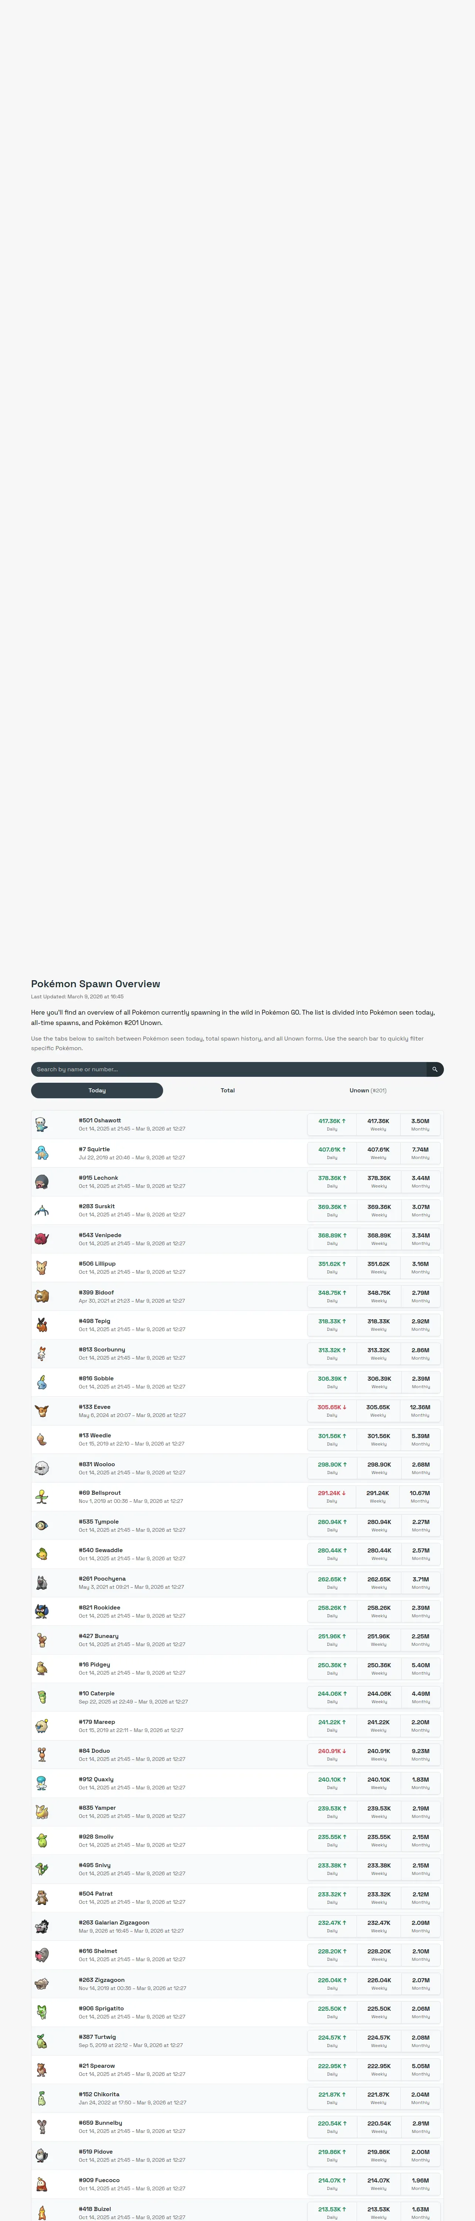
Task: Click the Last Updated March 9, 2026 text
Action: [78, 997]
